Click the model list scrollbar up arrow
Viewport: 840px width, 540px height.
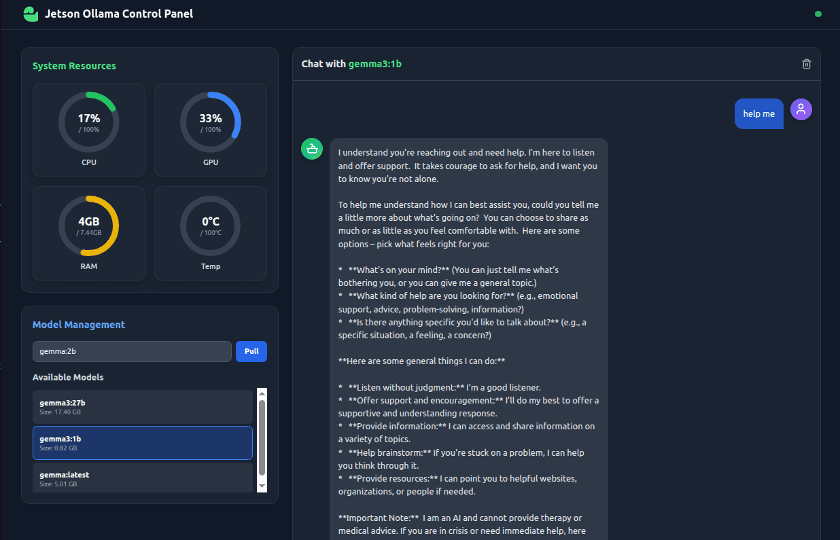coord(262,393)
